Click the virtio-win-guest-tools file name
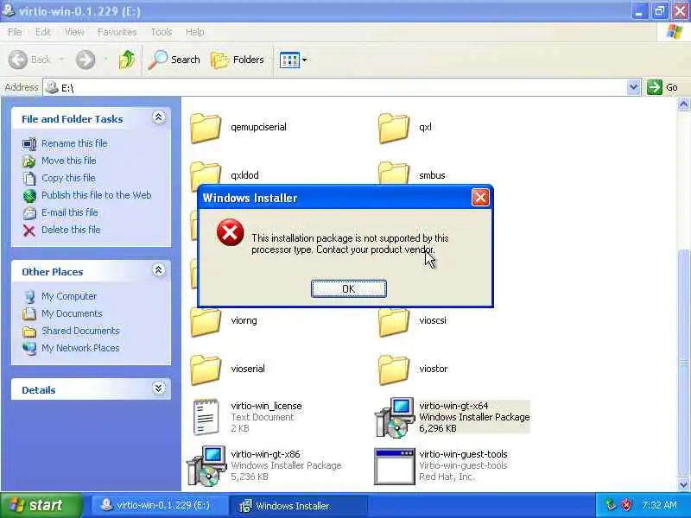 tap(463, 454)
